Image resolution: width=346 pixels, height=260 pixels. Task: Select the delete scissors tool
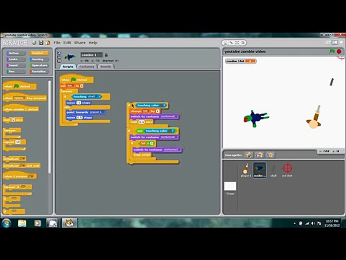(x=231, y=43)
